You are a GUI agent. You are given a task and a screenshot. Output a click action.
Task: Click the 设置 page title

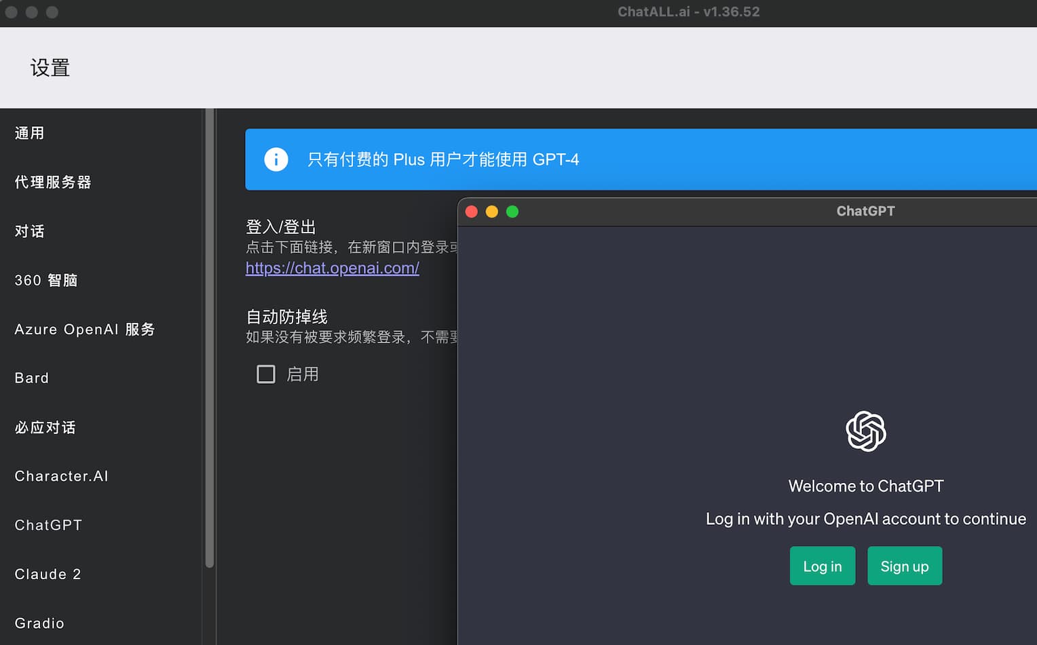click(x=50, y=68)
